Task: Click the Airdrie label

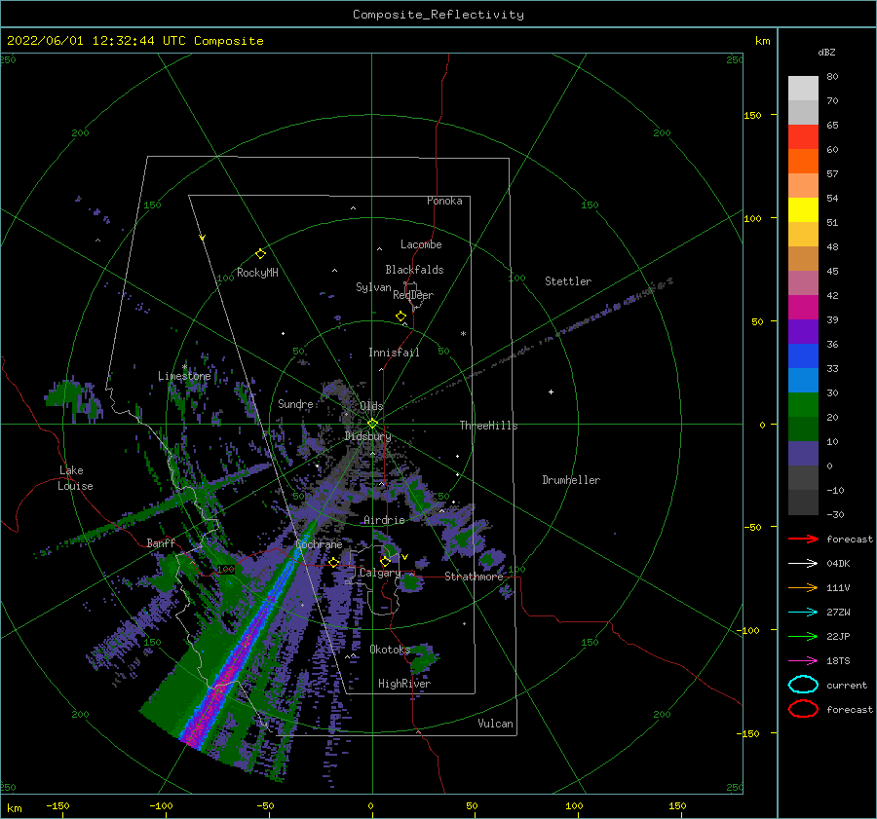Action: click(384, 520)
